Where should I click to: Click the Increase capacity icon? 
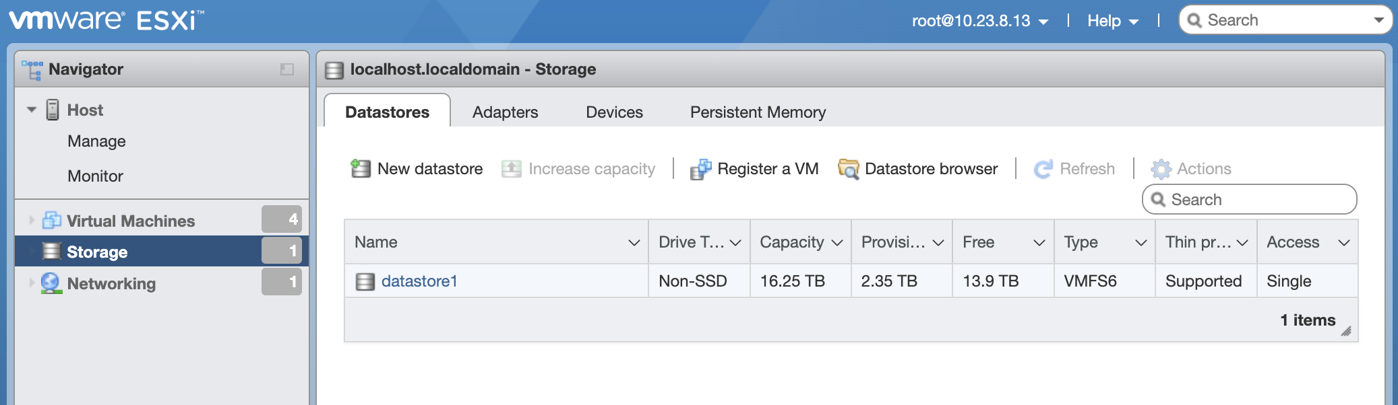(x=512, y=169)
